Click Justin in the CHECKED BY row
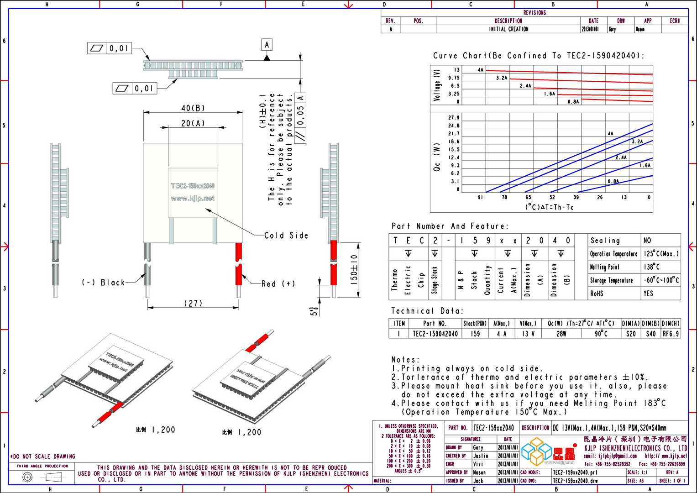697x493 pixels. tap(480, 456)
